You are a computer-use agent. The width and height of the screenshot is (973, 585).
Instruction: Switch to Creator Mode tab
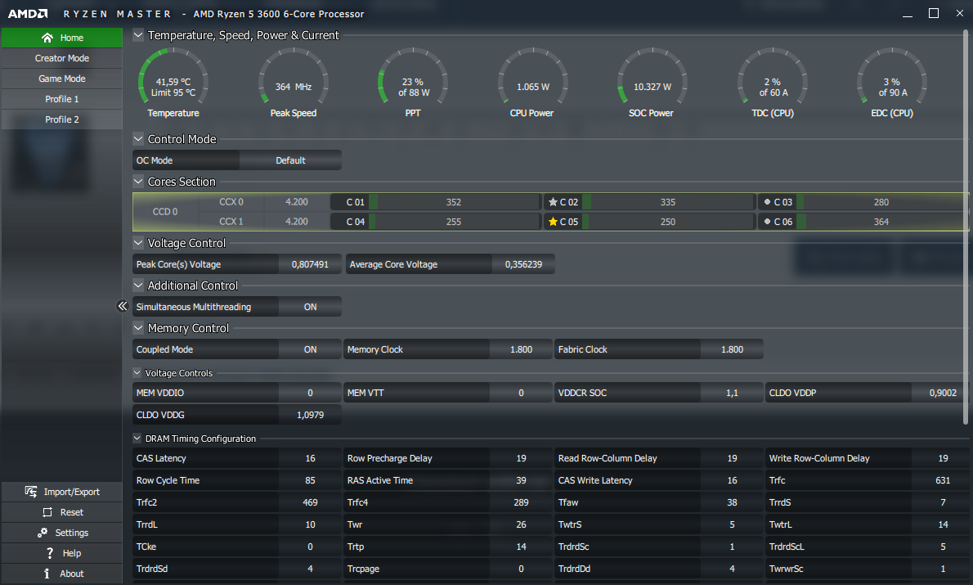61,58
